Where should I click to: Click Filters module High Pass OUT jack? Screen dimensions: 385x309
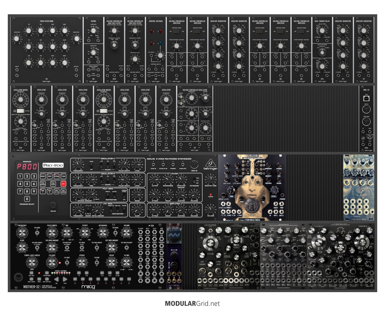click(98, 62)
